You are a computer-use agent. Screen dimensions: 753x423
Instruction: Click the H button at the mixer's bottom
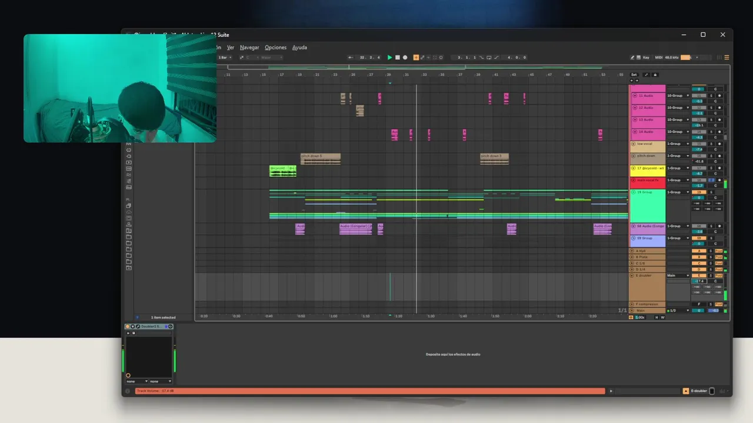click(x=657, y=317)
